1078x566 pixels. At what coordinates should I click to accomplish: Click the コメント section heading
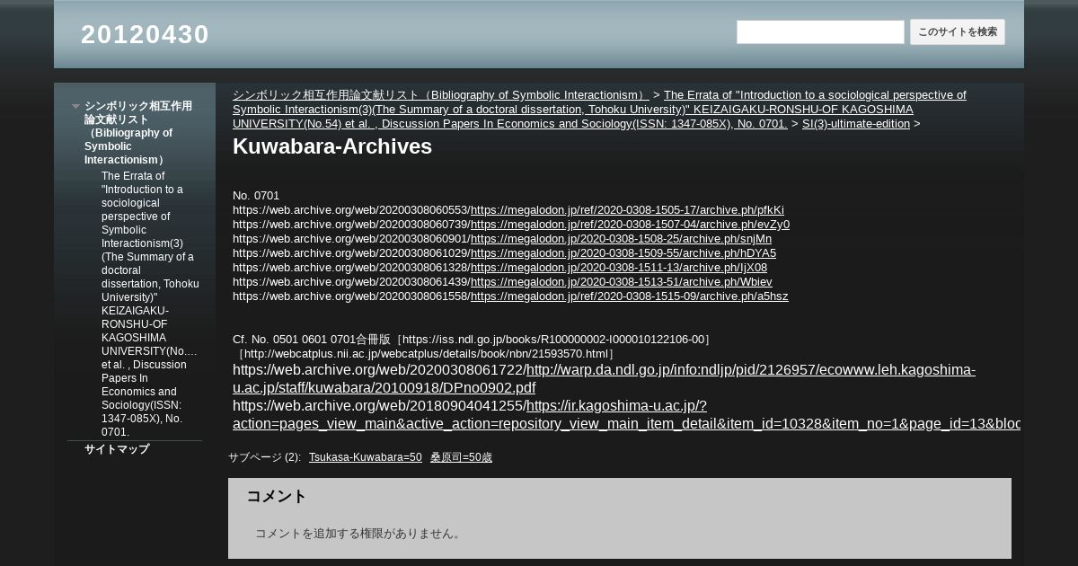(x=277, y=496)
